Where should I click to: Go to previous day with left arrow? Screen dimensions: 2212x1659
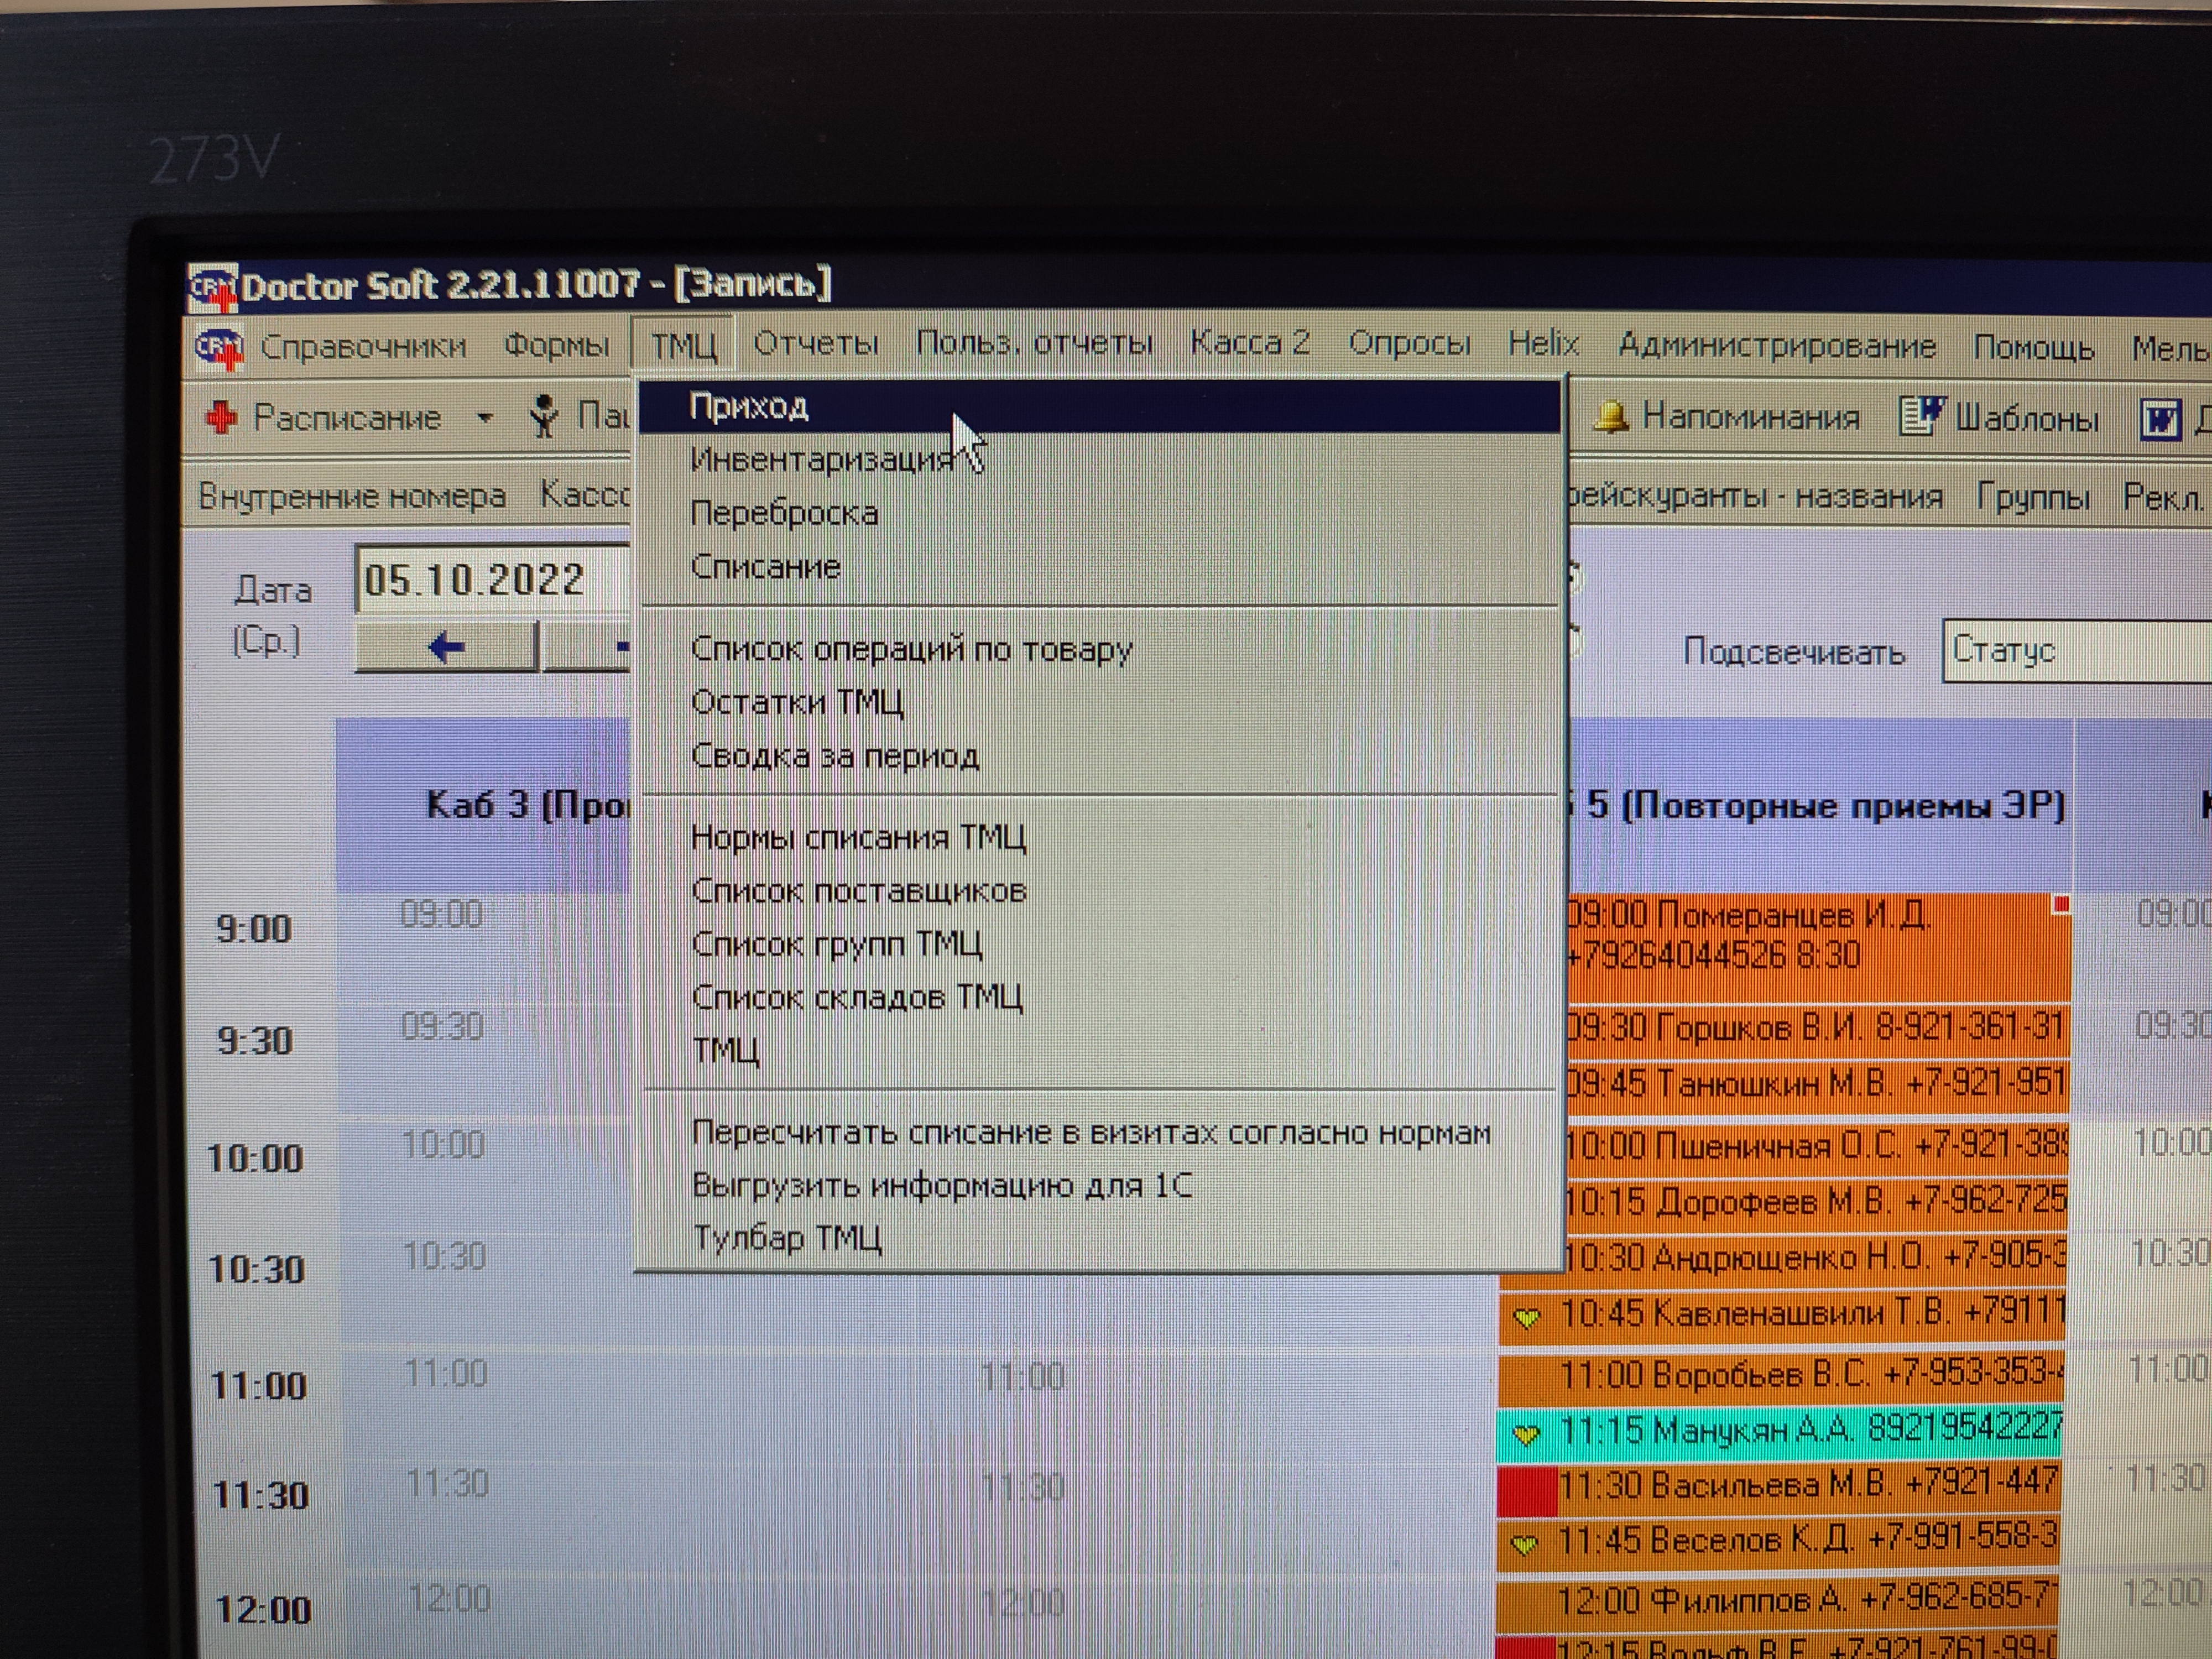click(446, 647)
